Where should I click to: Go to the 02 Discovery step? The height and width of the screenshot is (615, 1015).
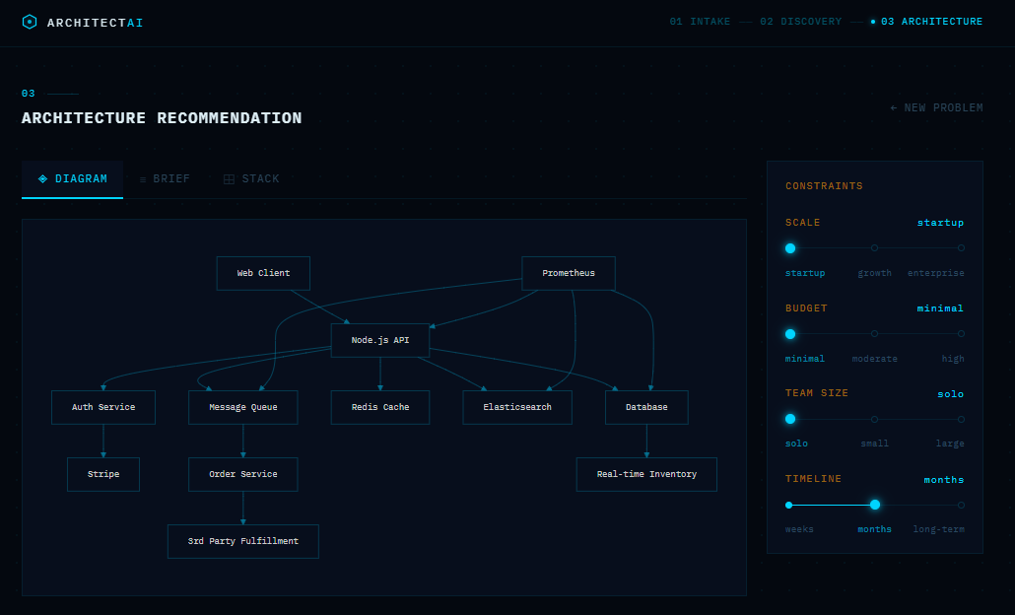click(x=800, y=22)
